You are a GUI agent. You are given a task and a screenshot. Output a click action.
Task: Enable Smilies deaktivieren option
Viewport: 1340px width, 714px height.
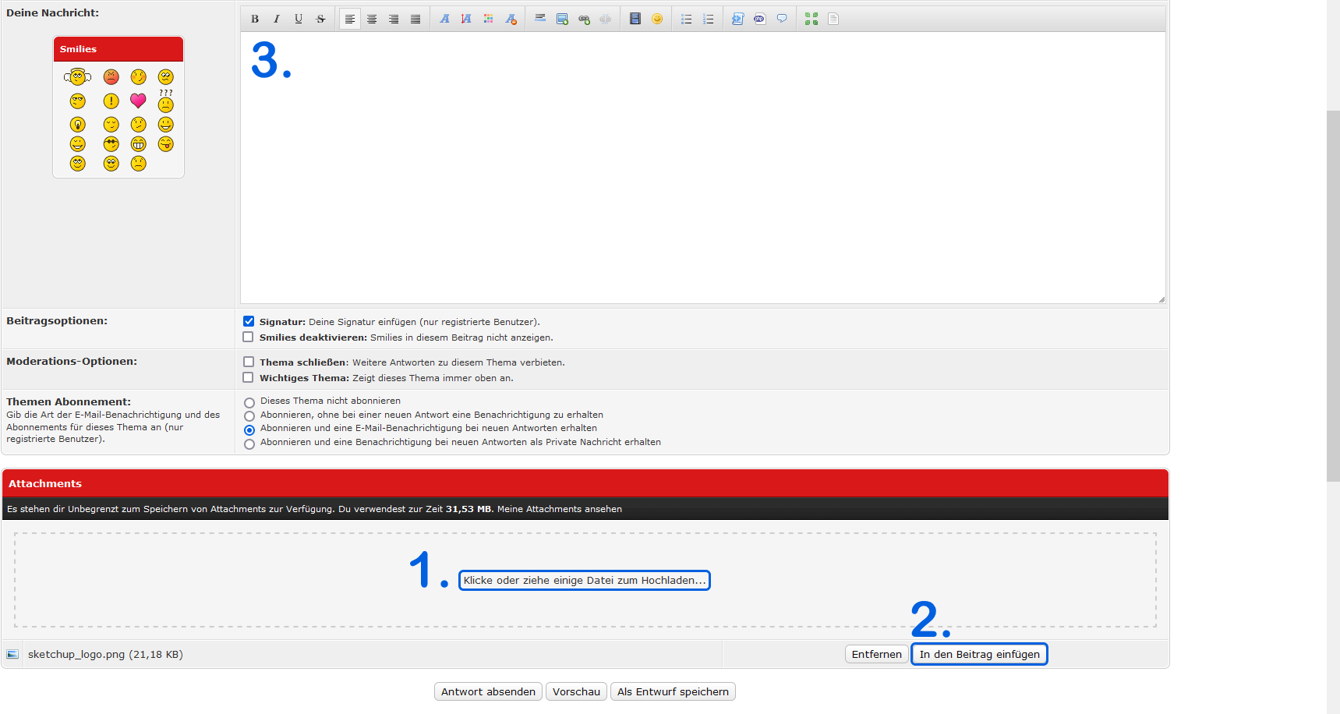(x=248, y=337)
